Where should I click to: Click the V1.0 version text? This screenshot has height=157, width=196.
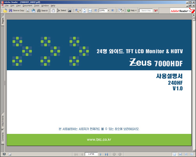tap(178, 89)
